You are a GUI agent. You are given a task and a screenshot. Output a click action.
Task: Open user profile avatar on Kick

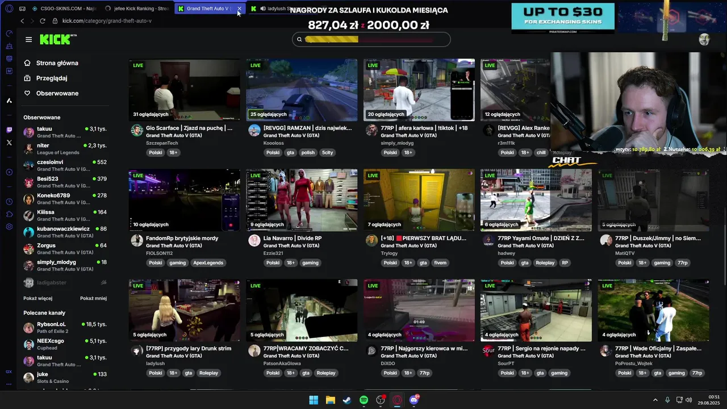tap(704, 39)
